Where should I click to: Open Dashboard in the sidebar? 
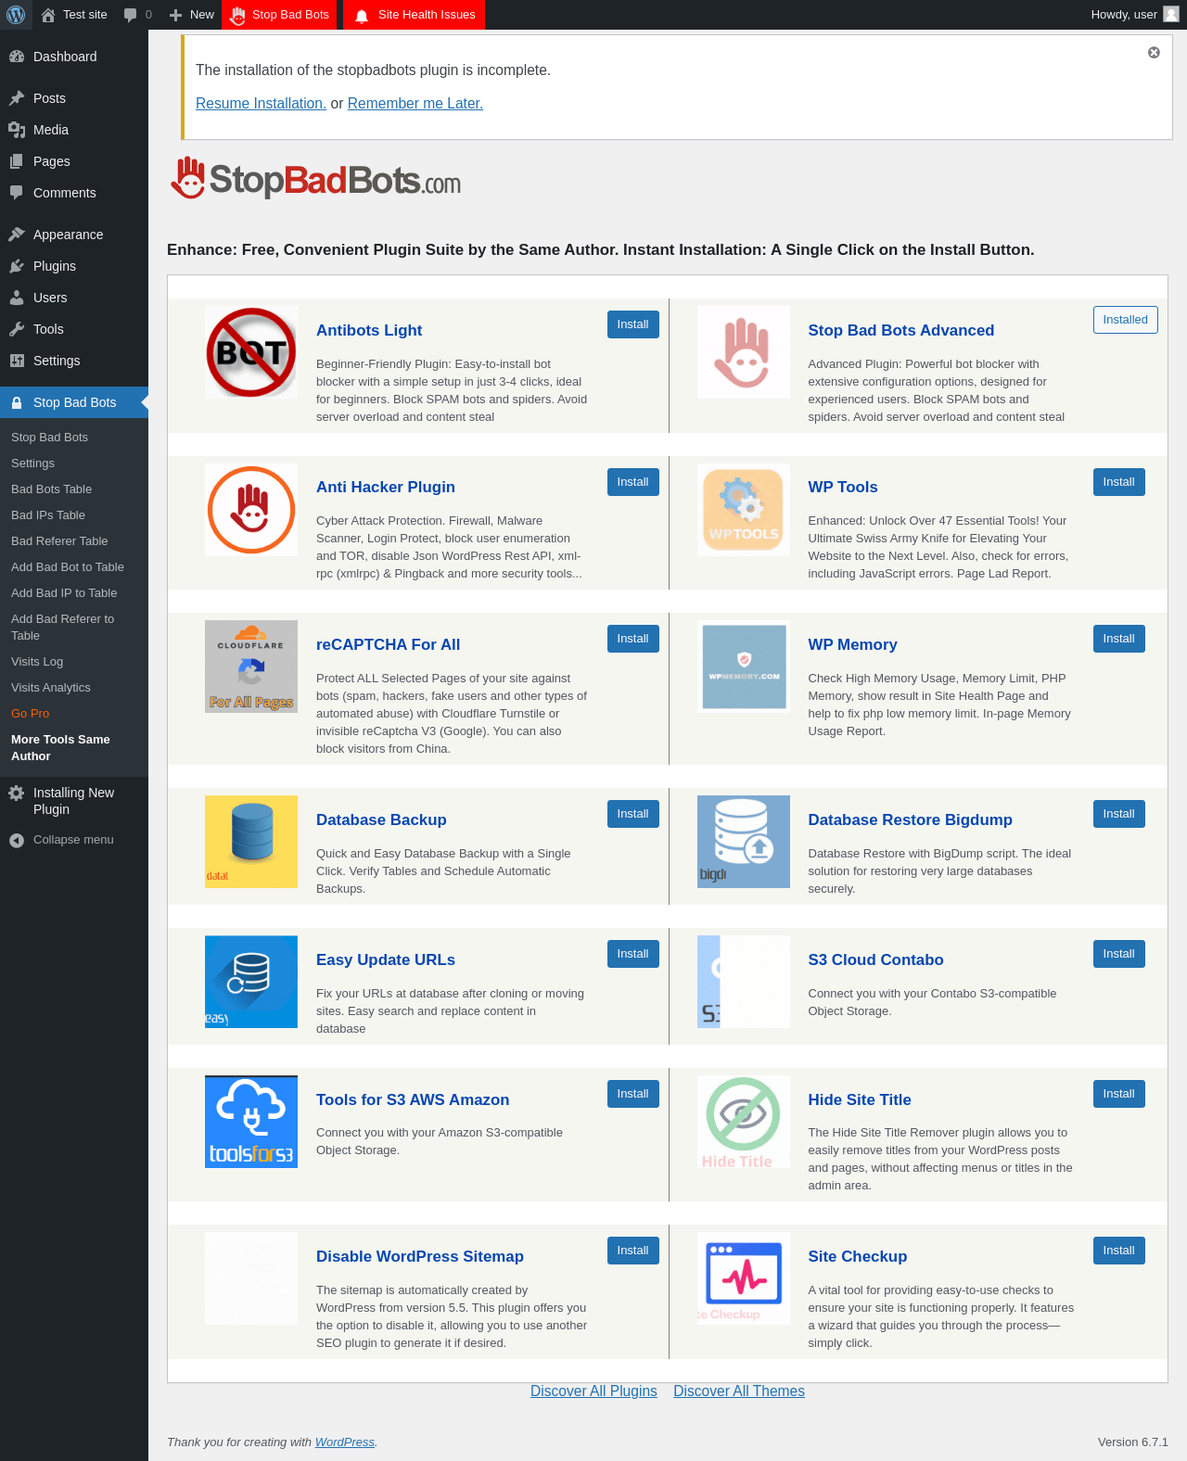point(74,57)
